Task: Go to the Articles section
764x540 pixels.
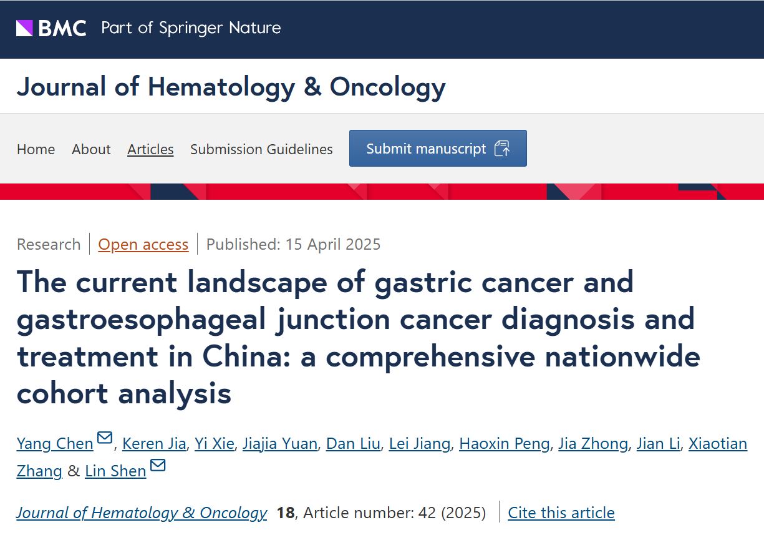Action: 150,149
